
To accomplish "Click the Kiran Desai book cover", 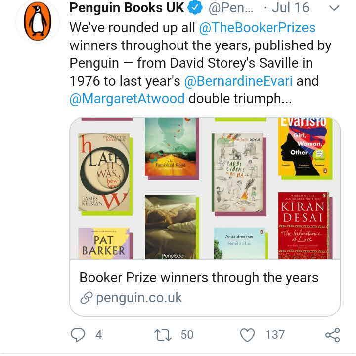I will point(304,225).
